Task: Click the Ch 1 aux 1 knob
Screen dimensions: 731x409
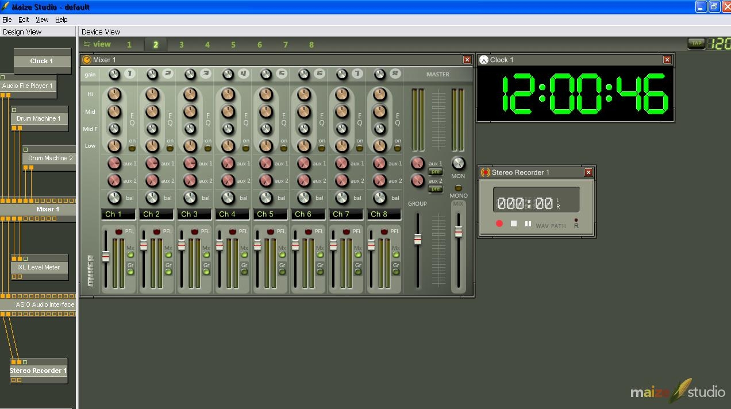Action: [x=114, y=164]
